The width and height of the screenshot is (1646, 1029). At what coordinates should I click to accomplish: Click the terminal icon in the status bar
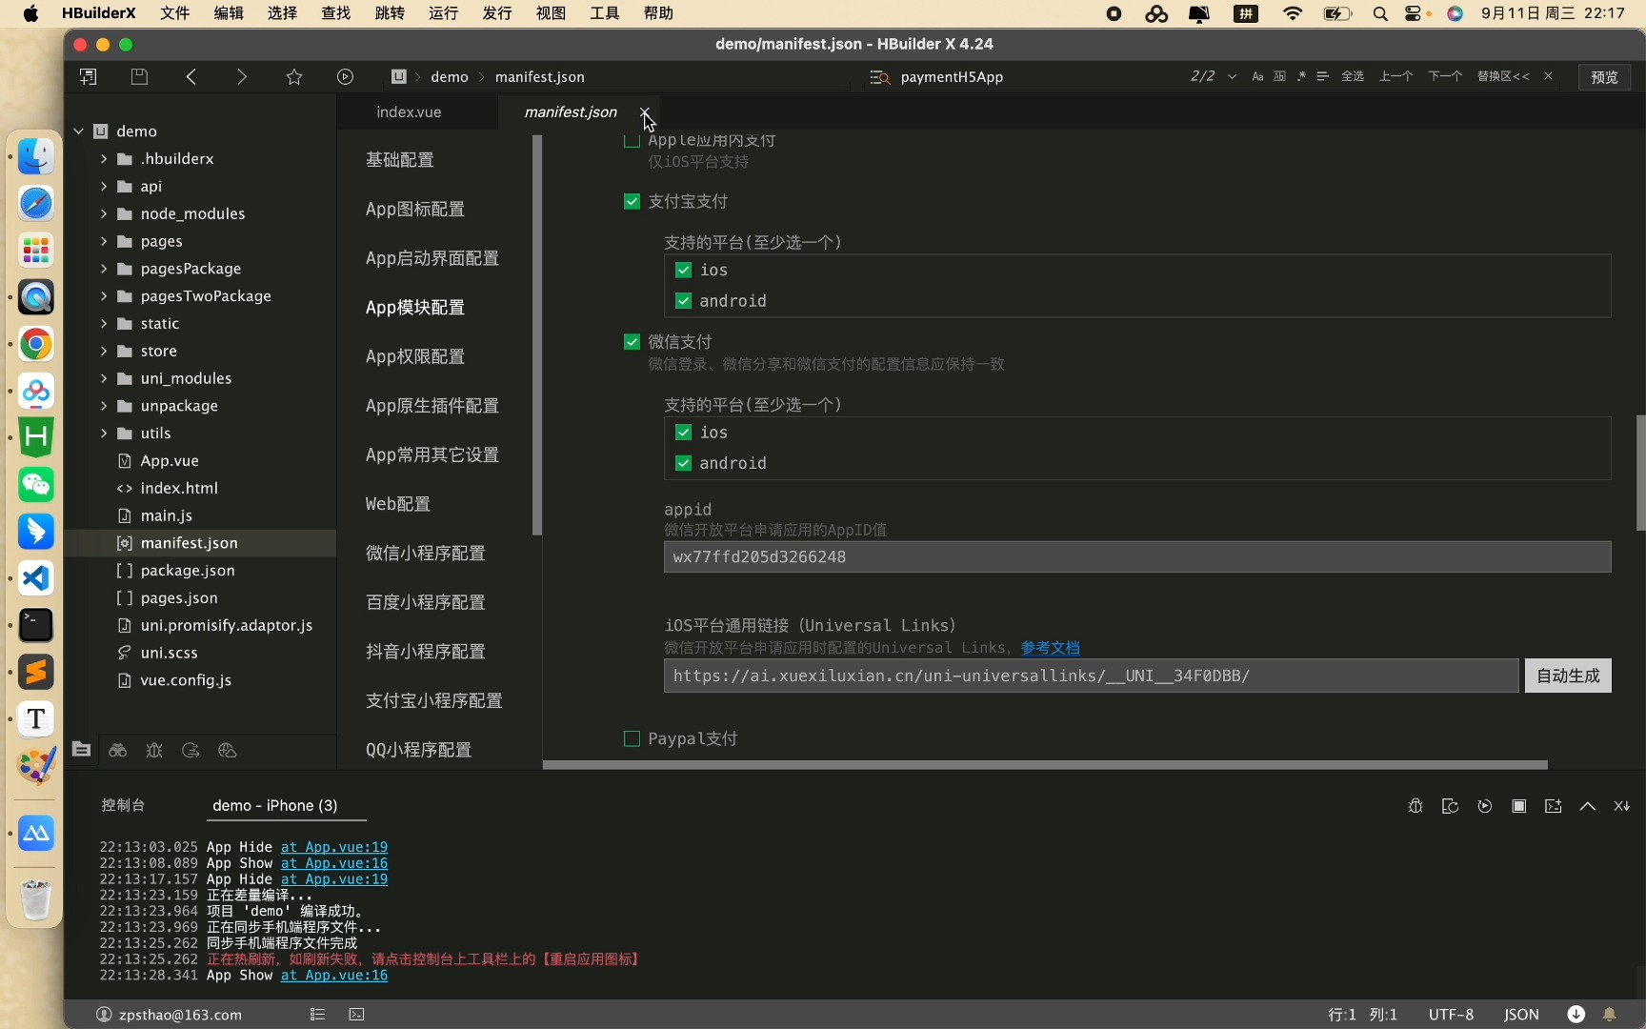coord(356,1015)
